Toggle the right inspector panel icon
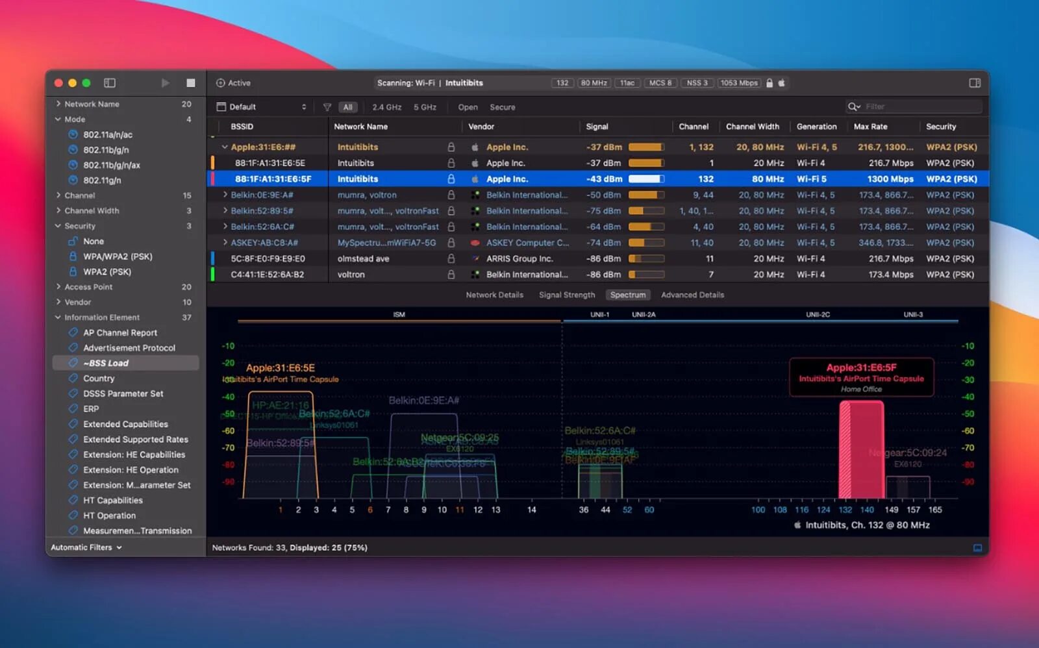Viewport: 1039px width, 648px height. point(975,83)
